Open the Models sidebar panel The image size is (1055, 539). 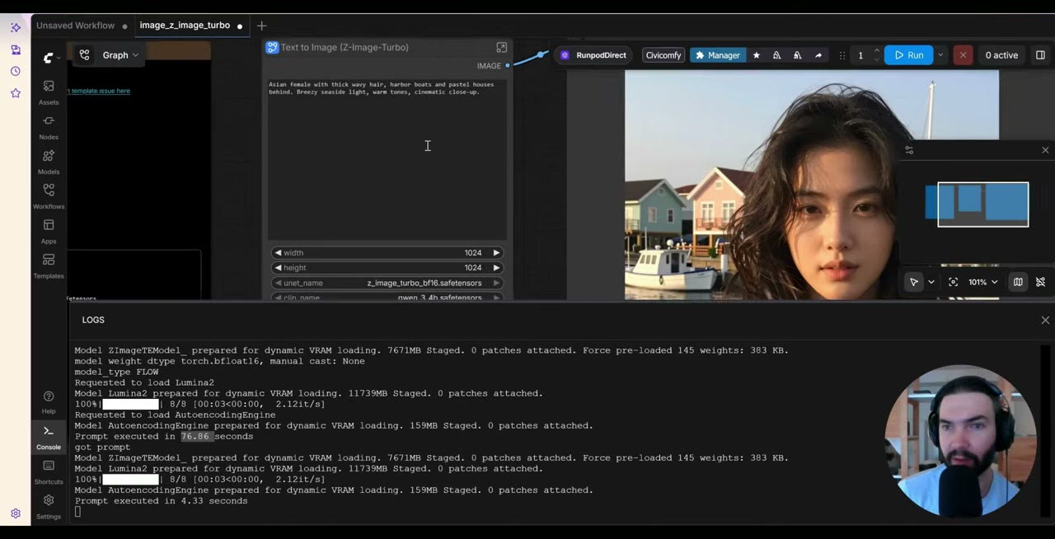tap(49, 162)
